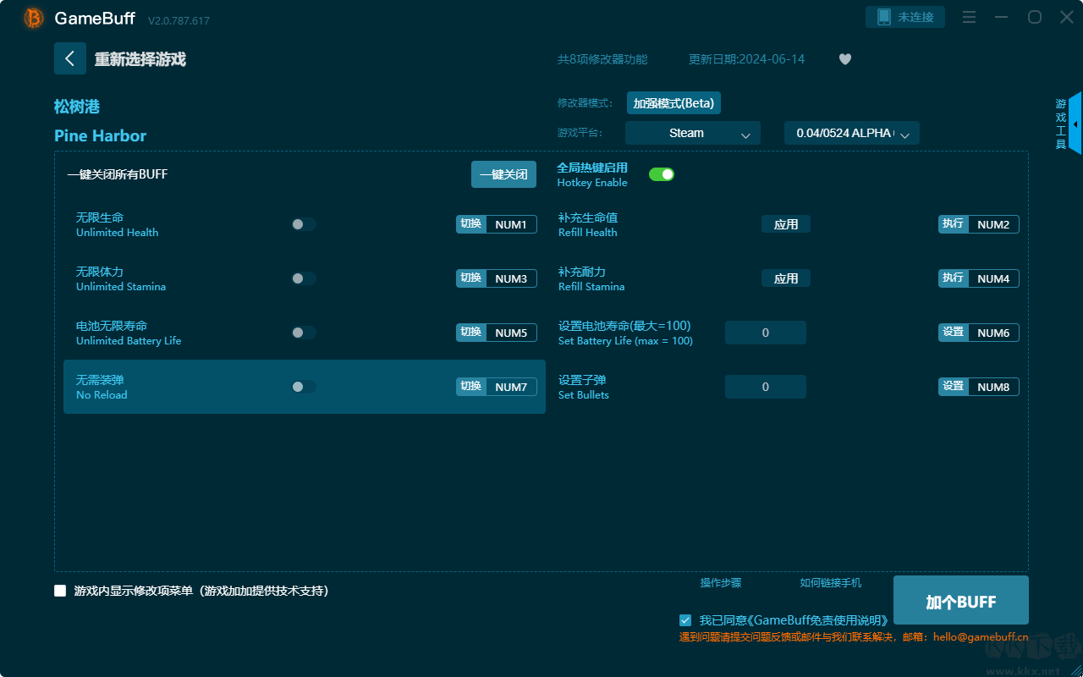The image size is (1083, 677).
Task: Click the Set Battery Life value field
Action: [x=766, y=333]
